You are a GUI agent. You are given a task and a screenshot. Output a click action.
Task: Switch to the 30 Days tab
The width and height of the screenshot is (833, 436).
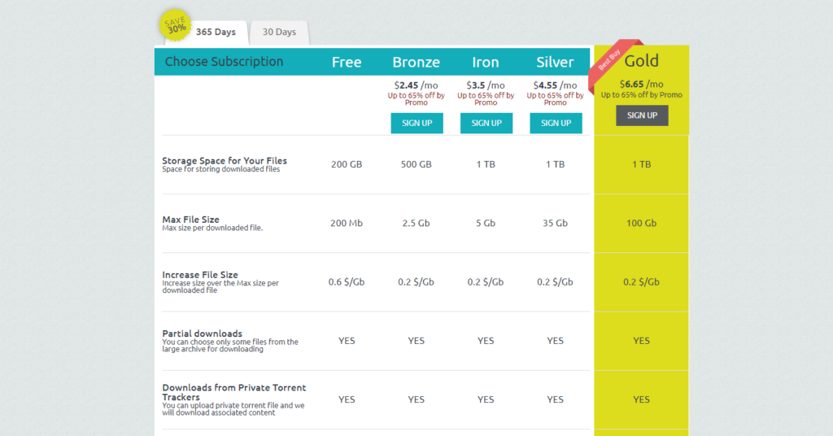coord(279,33)
